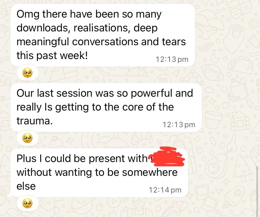Click the words 'meaningful conversations' in the first message

(x=78, y=41)
